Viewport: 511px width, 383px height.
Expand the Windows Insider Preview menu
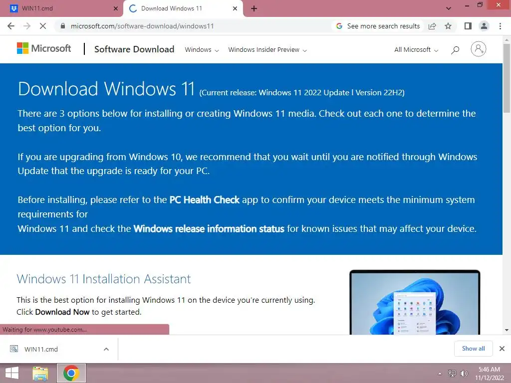point(267,50)
